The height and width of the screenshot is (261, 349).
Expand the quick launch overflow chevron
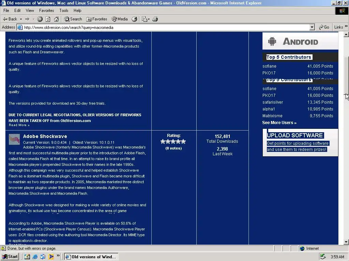click(58, 256)
